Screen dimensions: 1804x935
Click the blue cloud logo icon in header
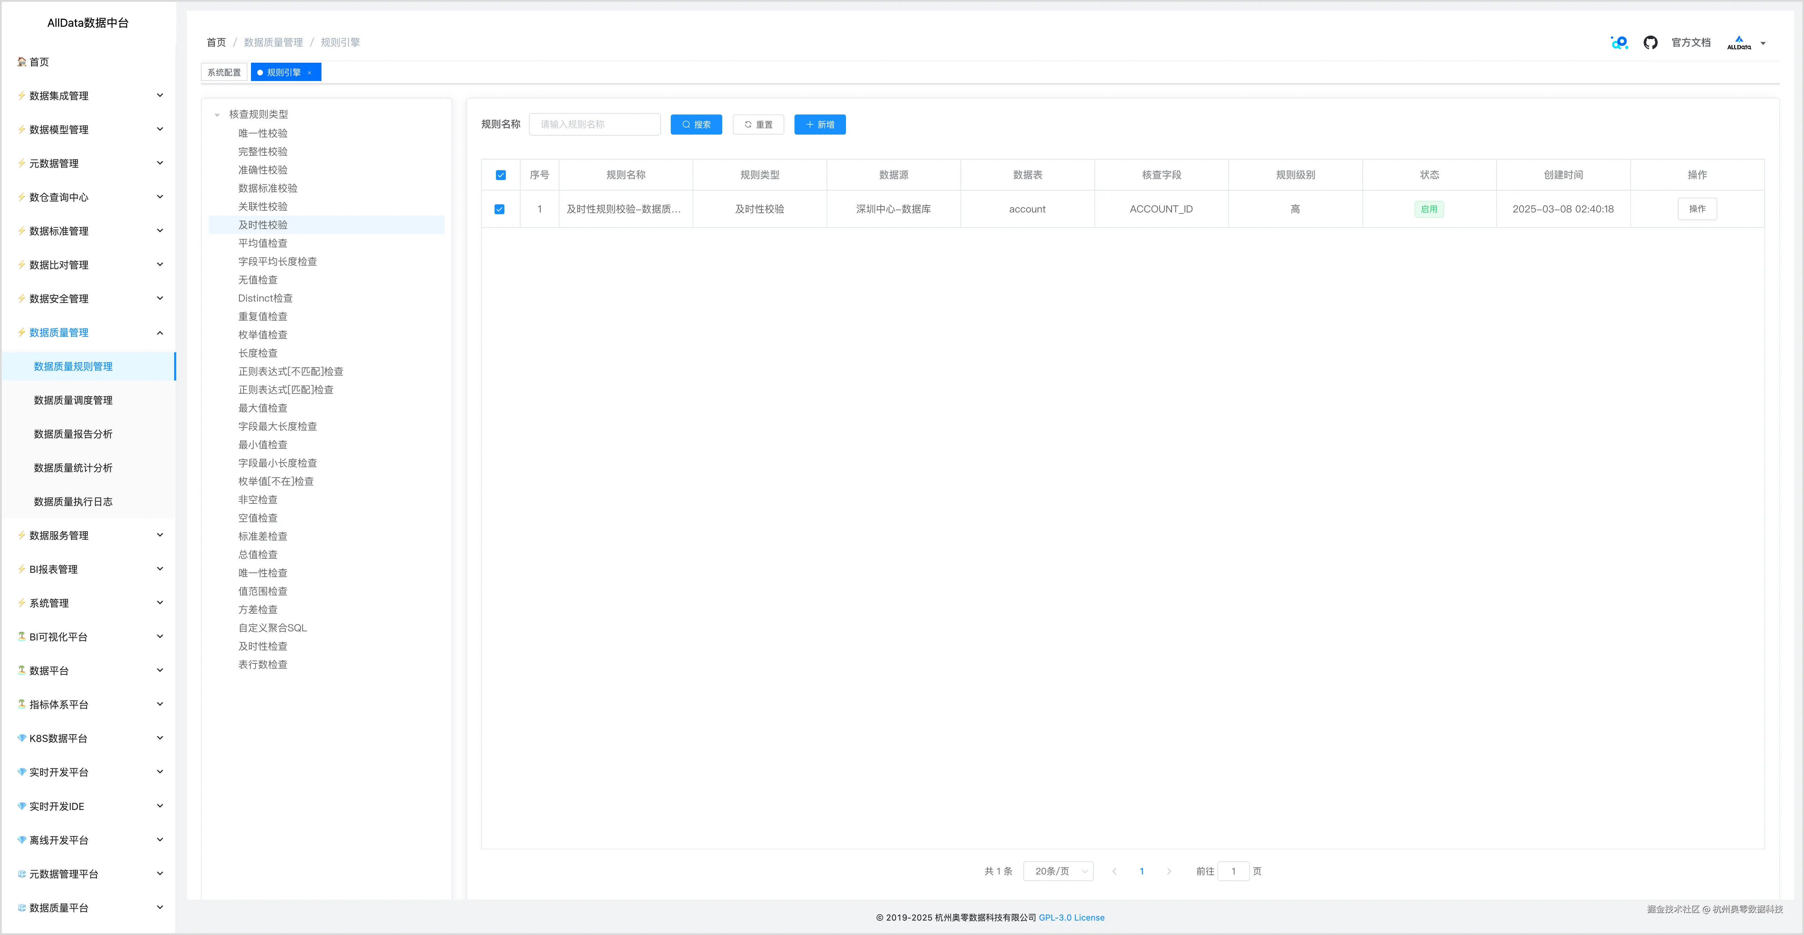click(x=1620, y=43)
